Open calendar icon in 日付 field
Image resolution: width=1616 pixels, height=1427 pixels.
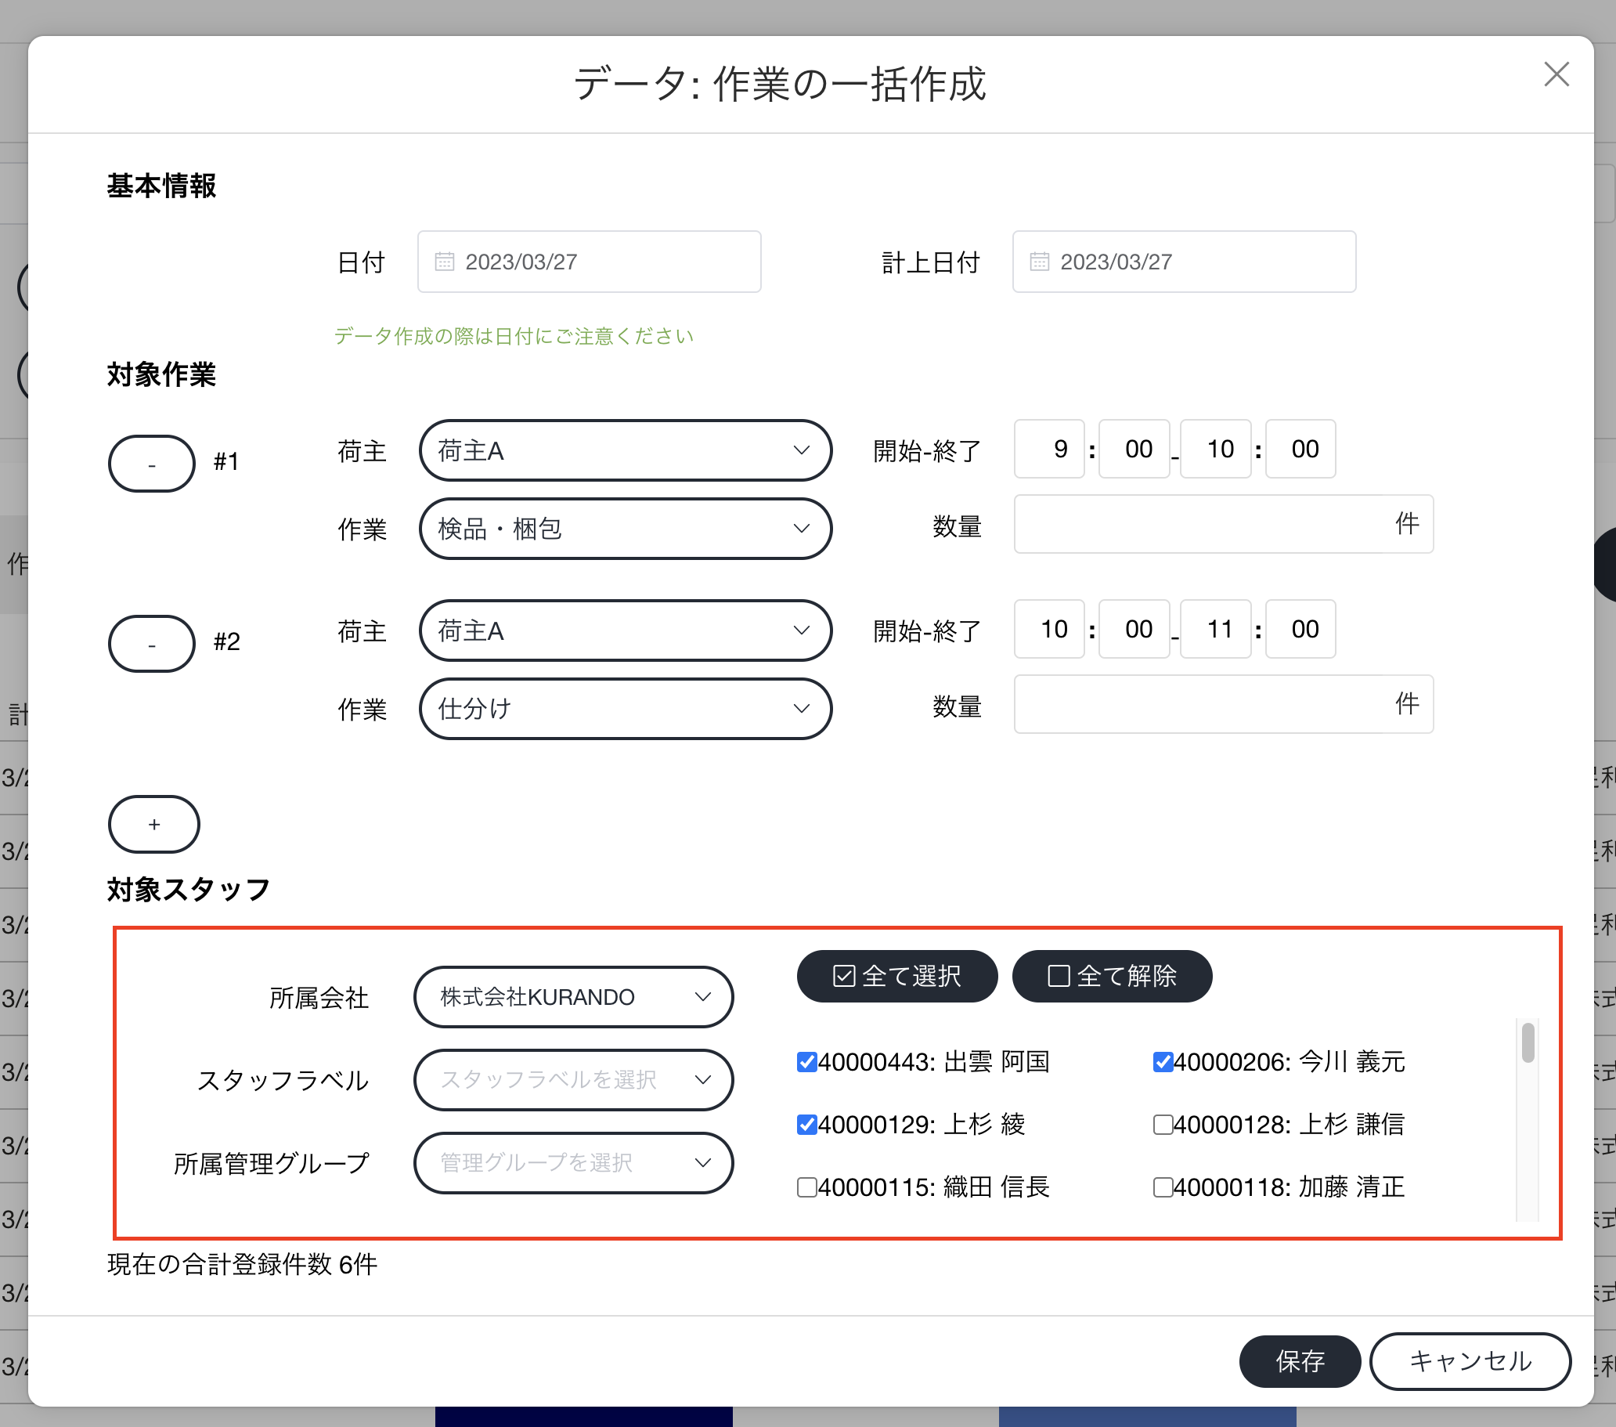444,261
